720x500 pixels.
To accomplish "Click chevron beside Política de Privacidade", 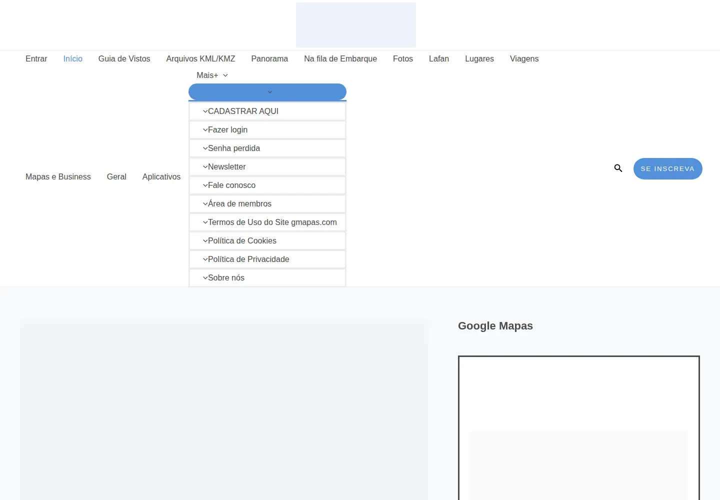I will point(205,259).
